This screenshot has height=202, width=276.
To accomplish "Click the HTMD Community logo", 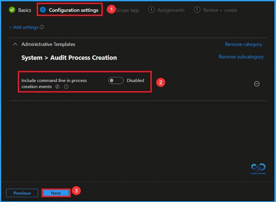I will pyautogui.click(x=258, y=169).
